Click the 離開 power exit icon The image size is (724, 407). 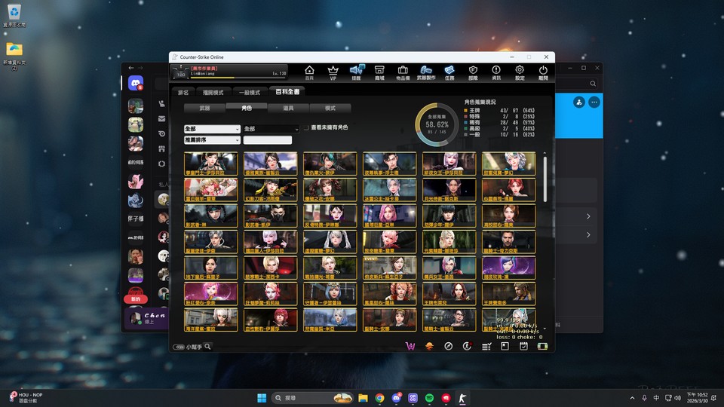(543, 72)
